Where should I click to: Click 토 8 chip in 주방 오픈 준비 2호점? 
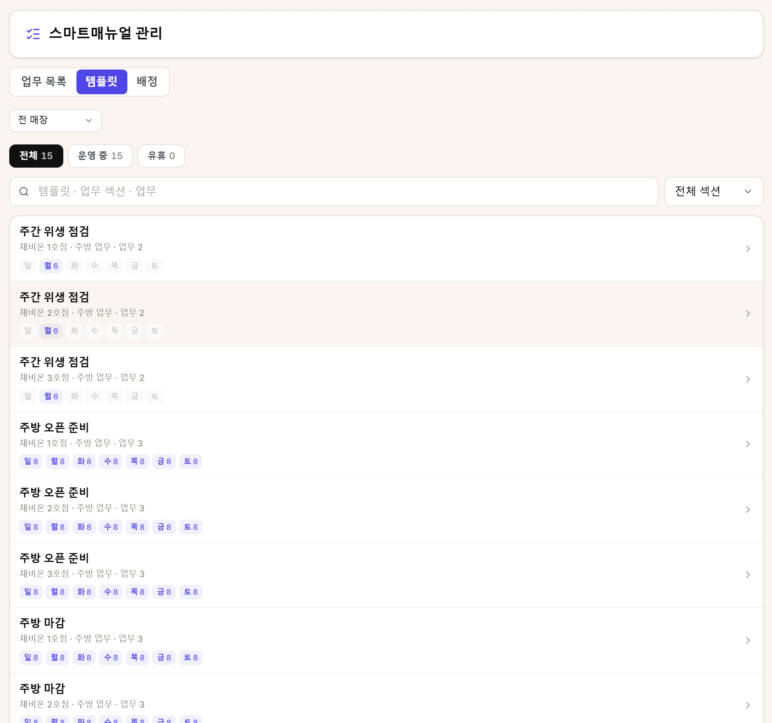(191, 527)
